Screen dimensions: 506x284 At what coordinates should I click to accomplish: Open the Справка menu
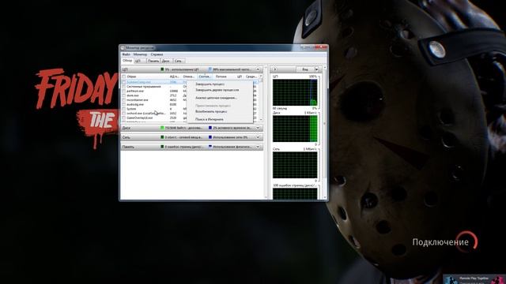157,54
